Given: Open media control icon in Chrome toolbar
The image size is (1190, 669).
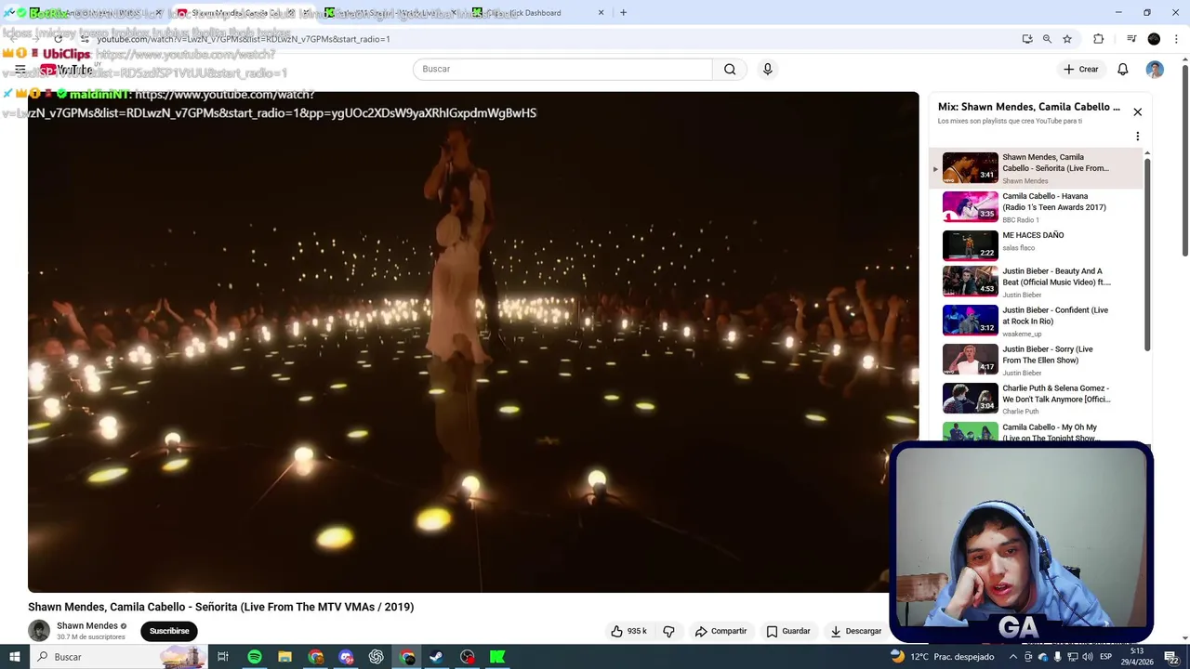Looking at the screenshot, I should [1131, 39].
